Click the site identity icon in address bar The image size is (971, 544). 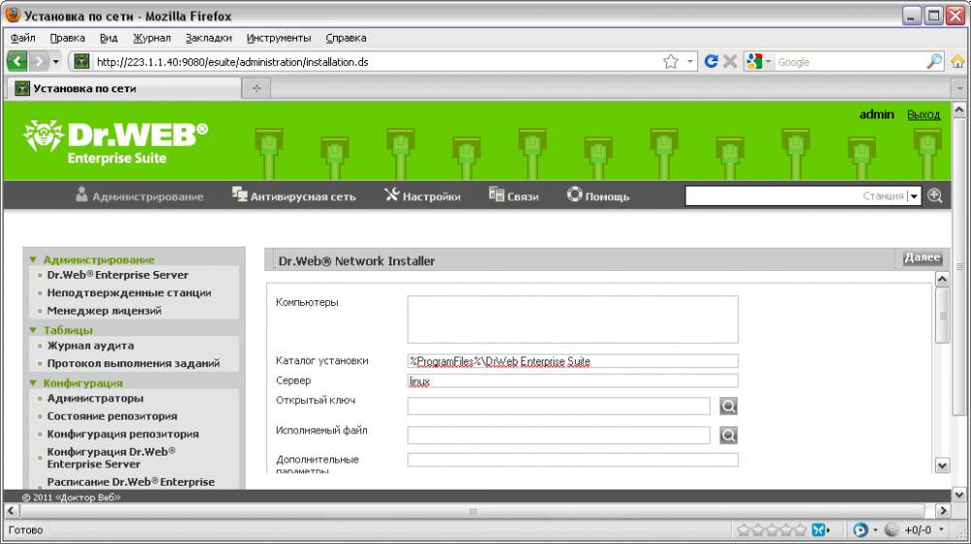tap(82, 61)
